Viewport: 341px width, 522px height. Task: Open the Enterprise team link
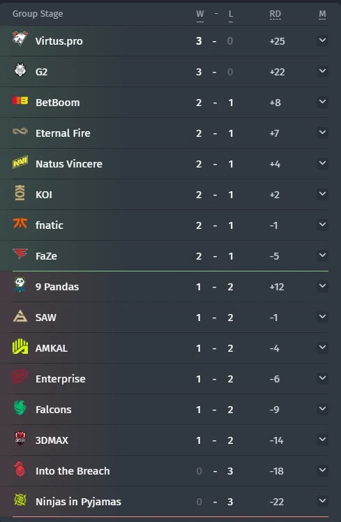(61, 379)
